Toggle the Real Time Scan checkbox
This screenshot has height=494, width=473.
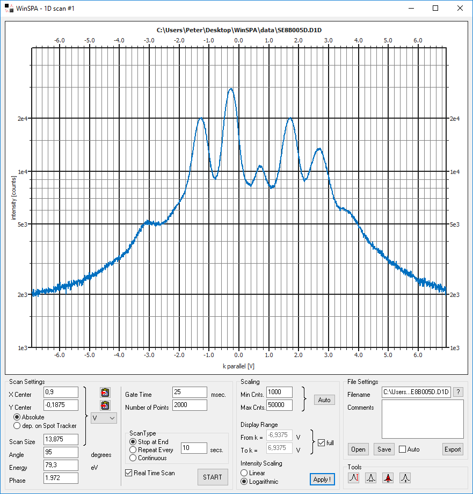click(128, 473)
